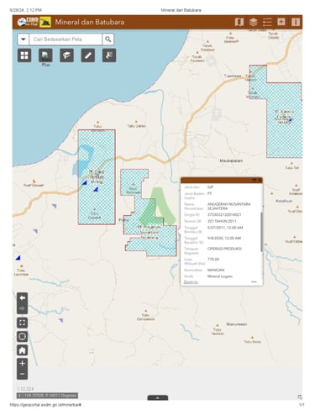Viewport: 315px width, 415px height.
Task: Toggle full screen map view
Action: pyautogui.click(x=22, y=323)
